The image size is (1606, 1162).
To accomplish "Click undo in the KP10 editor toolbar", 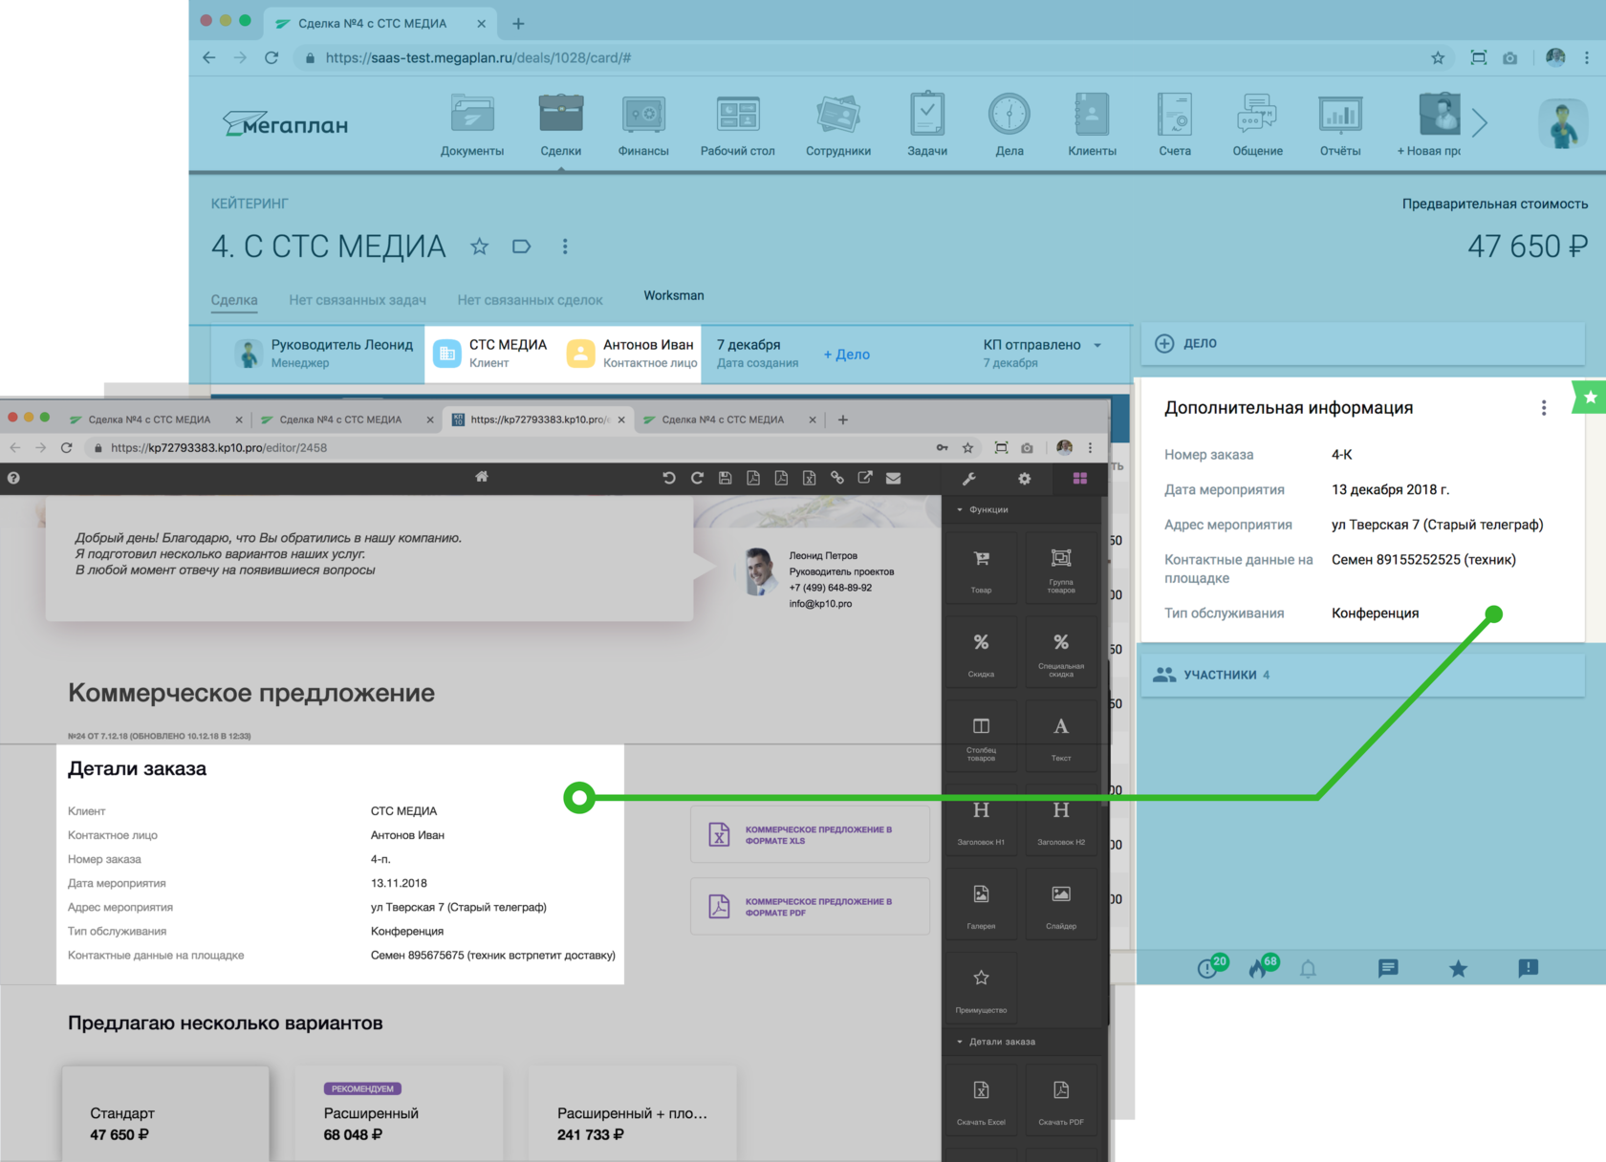I will [669, 478].
